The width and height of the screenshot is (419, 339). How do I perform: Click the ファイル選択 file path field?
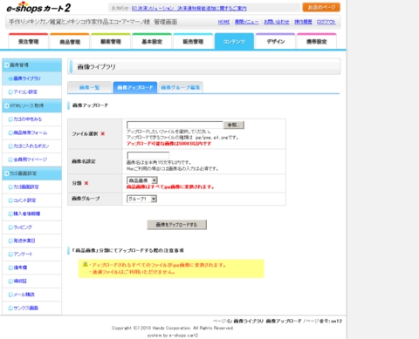pyautogui.click(x=175, y=125)
